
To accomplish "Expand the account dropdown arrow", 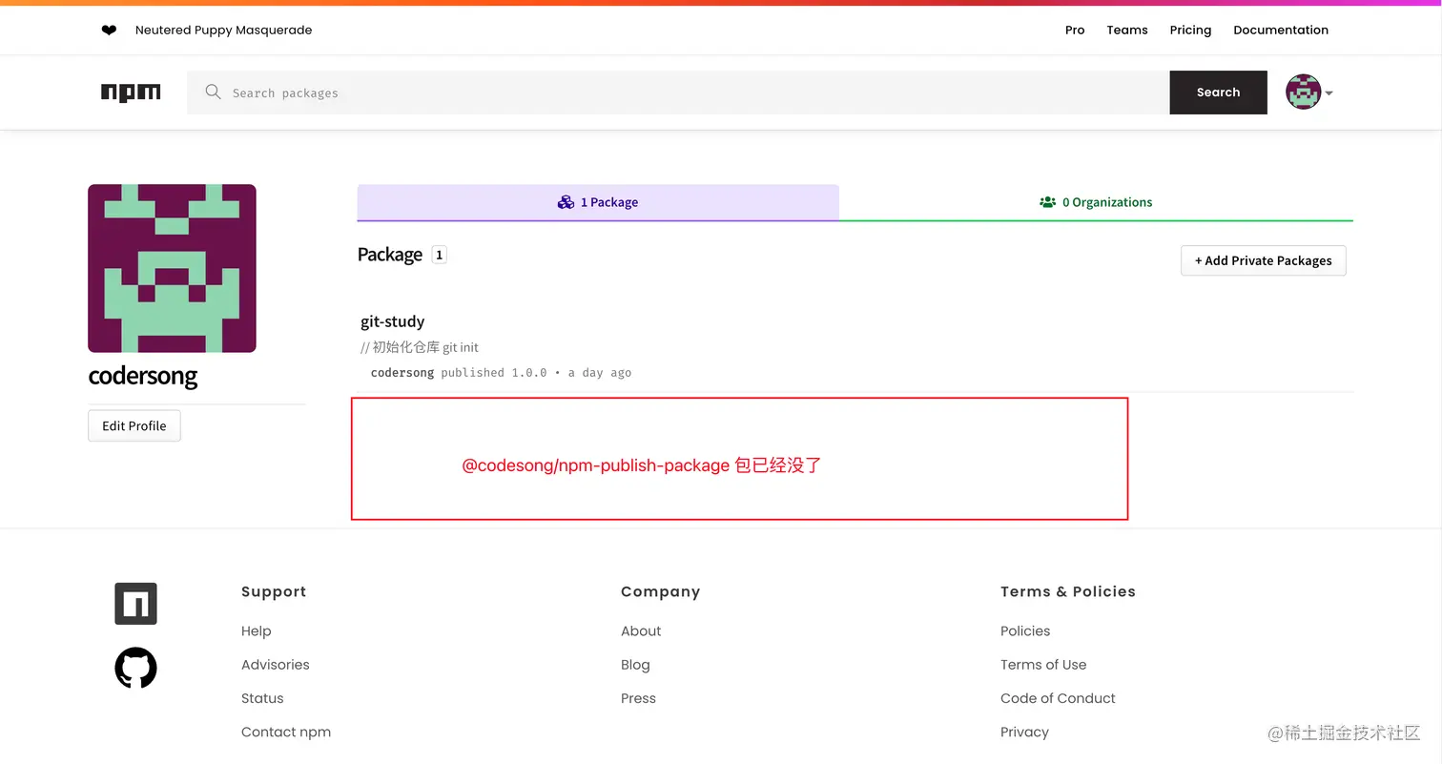I will point(1329,93).
